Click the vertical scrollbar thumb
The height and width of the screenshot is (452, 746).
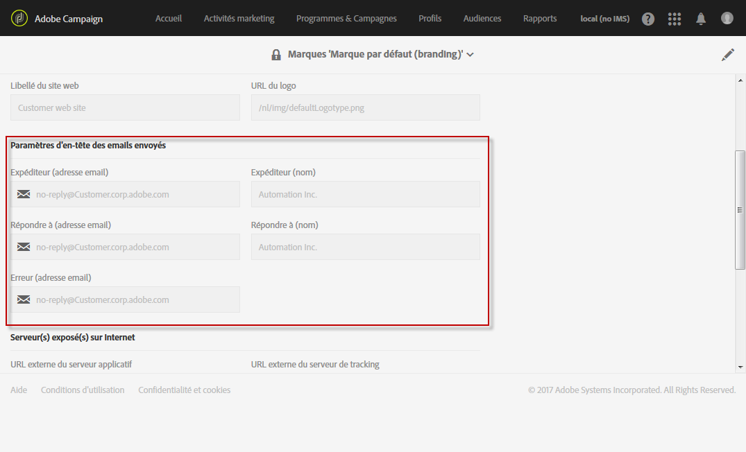click(740, 210)
